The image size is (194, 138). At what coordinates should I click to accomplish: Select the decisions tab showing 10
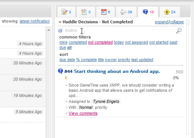pos(148,12)
